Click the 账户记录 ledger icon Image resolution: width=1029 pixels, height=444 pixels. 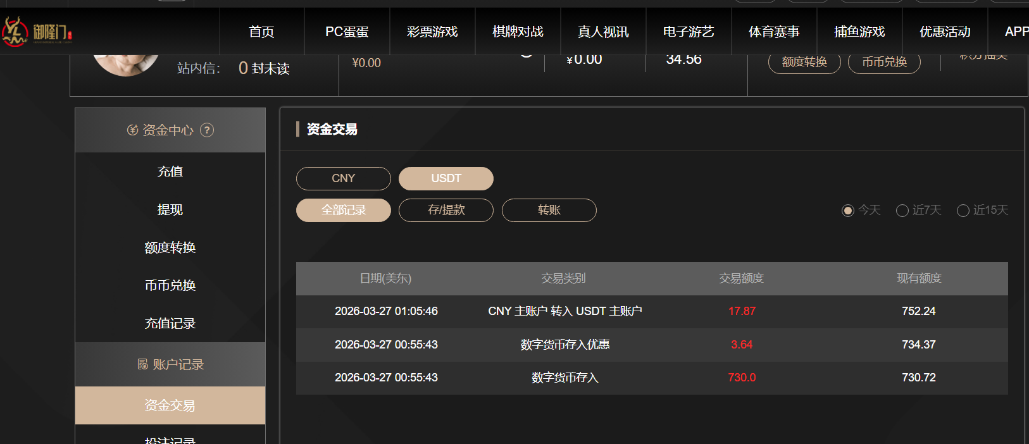143,364
